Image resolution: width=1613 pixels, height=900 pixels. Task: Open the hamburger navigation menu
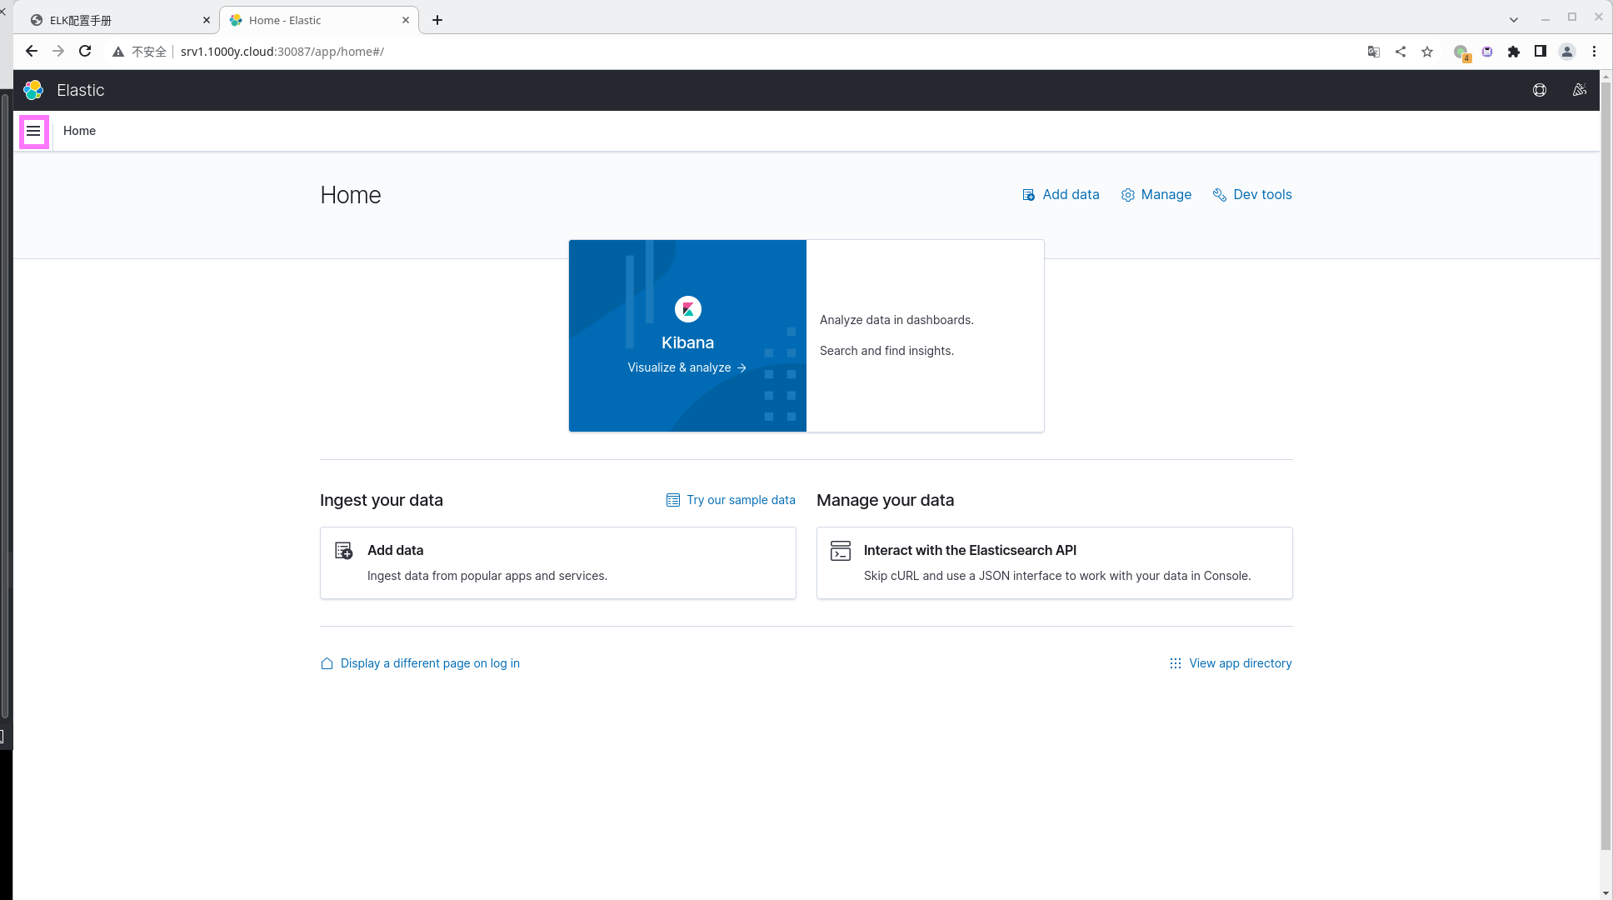[33, 131]
